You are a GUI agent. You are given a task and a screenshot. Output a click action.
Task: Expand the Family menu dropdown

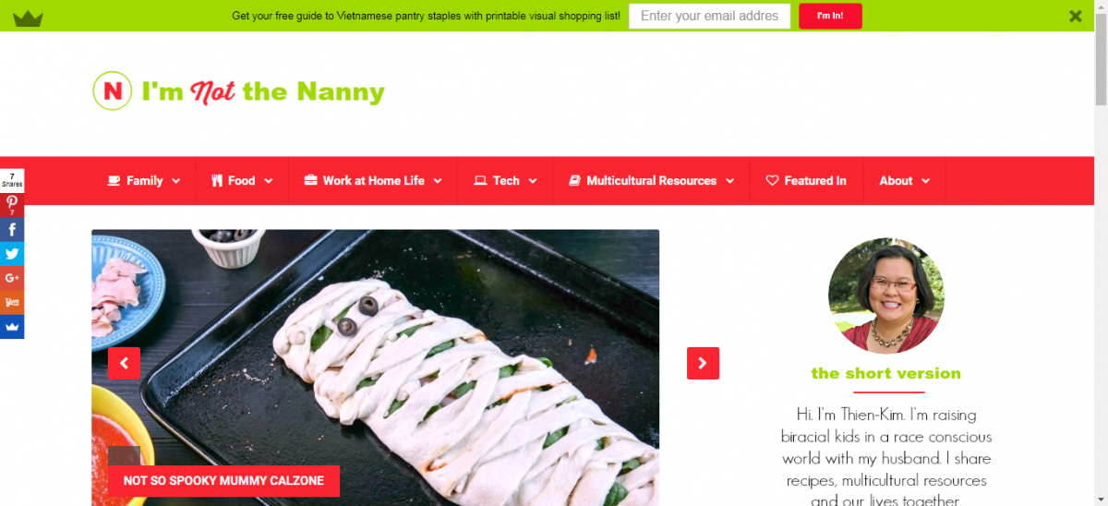(143, 181)
